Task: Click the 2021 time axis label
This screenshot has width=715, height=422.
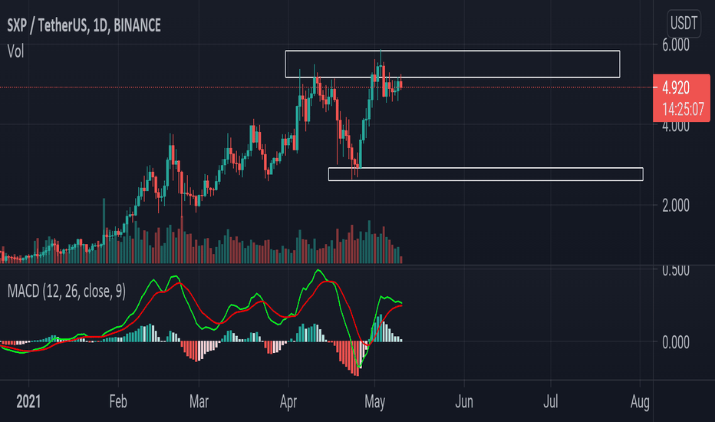Action: (x=28, y=402)
